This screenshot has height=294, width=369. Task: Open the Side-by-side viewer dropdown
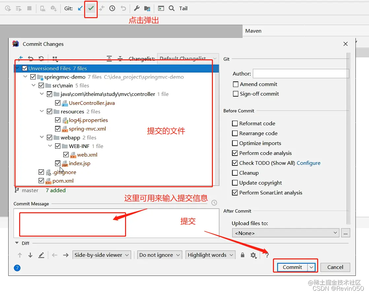[101, 255]
